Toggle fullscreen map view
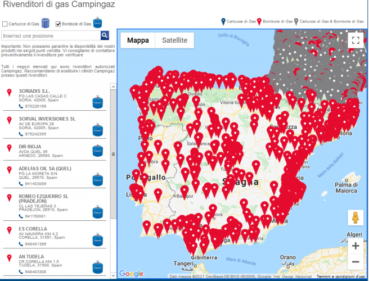This screenshot has height=281, width=369. tap(354, 40)
